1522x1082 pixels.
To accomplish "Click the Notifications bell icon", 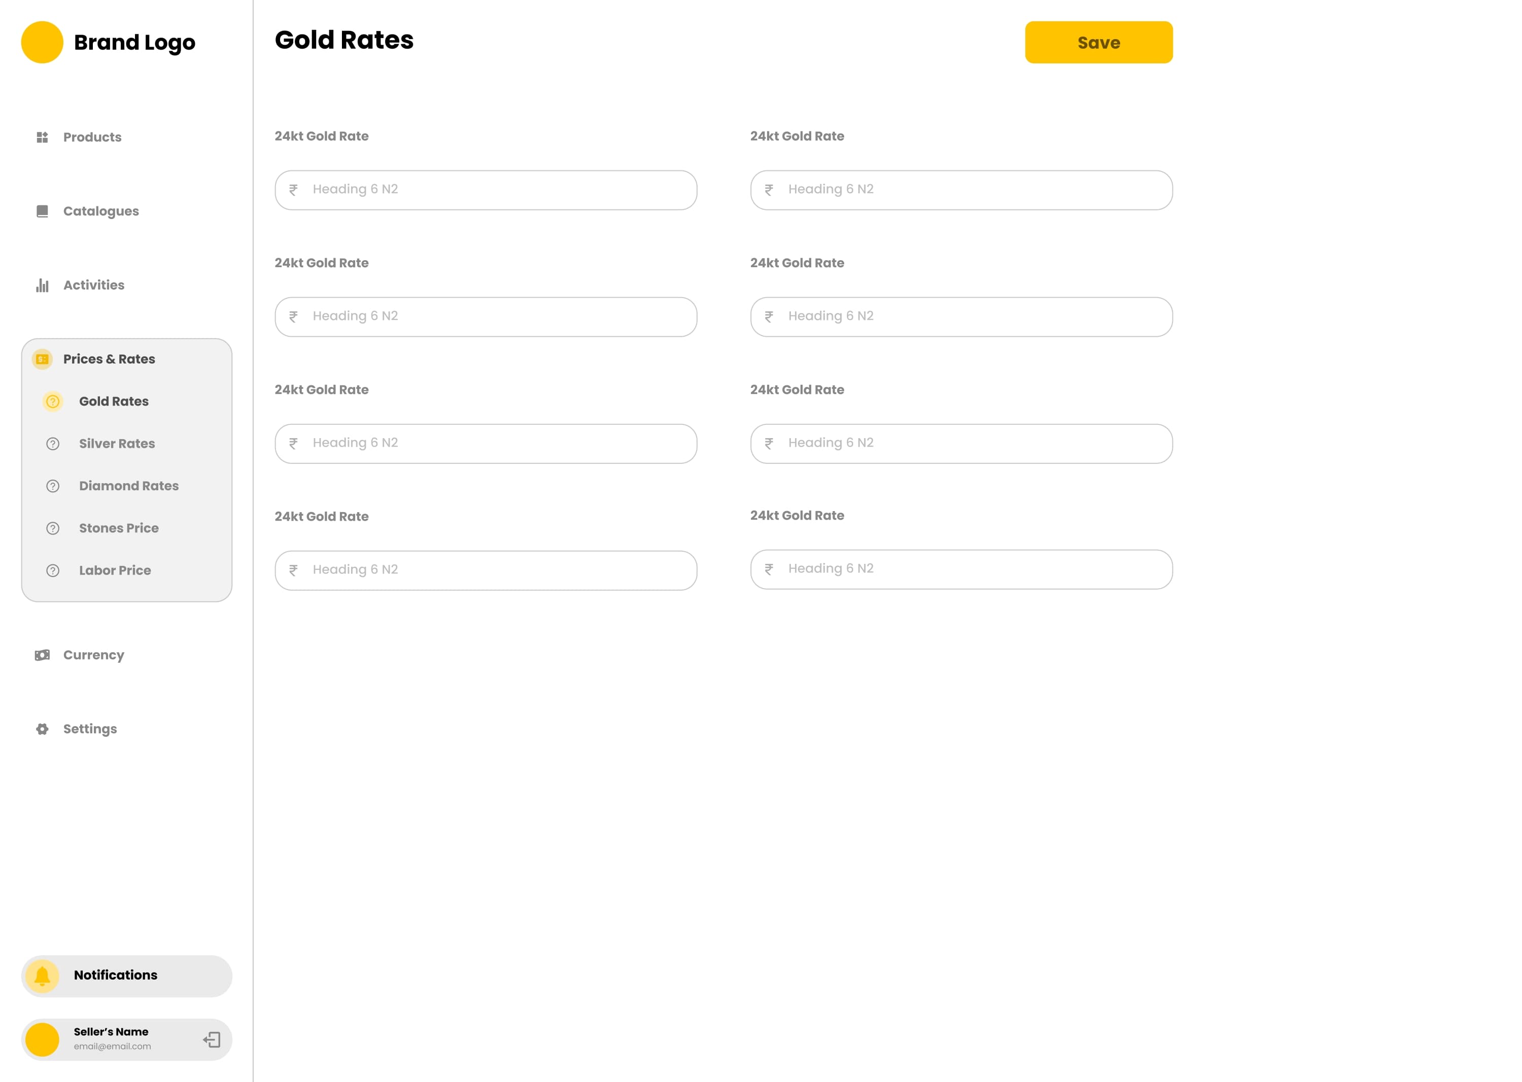I will pos(42,976).
